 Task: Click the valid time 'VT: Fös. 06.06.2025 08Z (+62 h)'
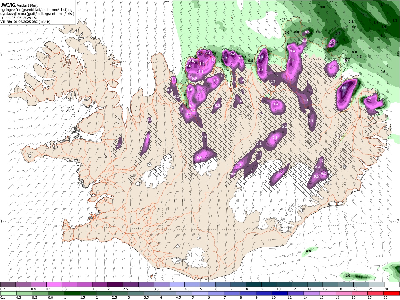[x=25, y=22]
